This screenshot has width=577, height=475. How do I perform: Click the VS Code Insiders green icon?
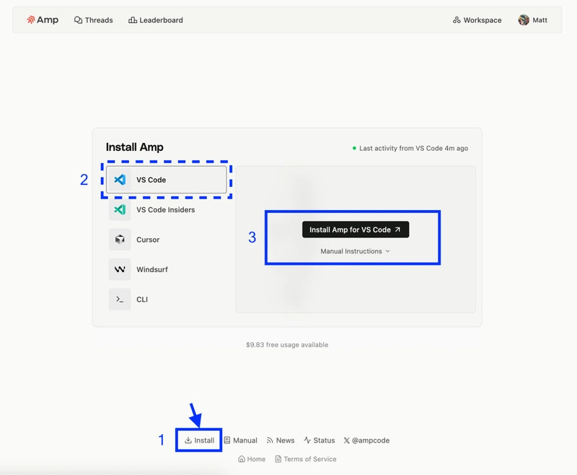pyautogui.click(x=120, y=209)
